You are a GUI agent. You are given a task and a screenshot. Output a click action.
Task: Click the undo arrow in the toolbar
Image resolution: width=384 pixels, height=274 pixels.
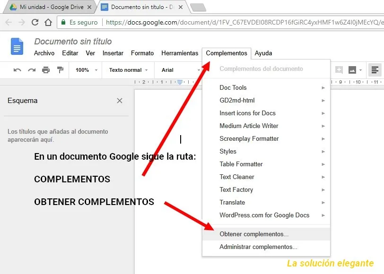click(x=17, y=70)
